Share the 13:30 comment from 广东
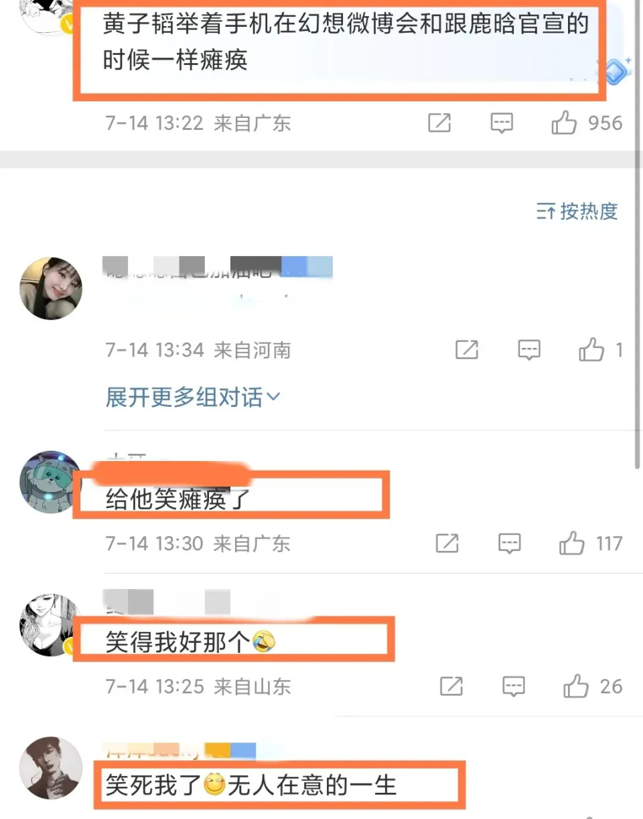643x819 pixels. (x=447, y=544)
